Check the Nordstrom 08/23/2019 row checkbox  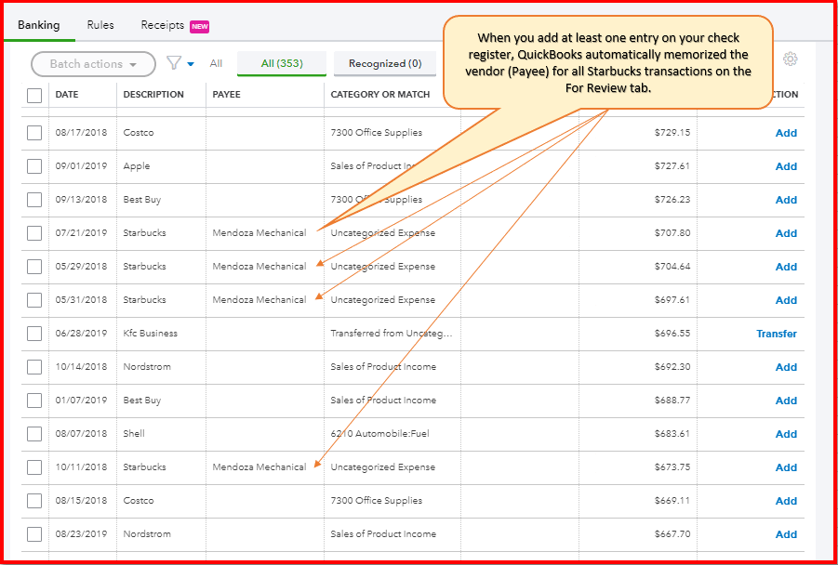(34, 534)
